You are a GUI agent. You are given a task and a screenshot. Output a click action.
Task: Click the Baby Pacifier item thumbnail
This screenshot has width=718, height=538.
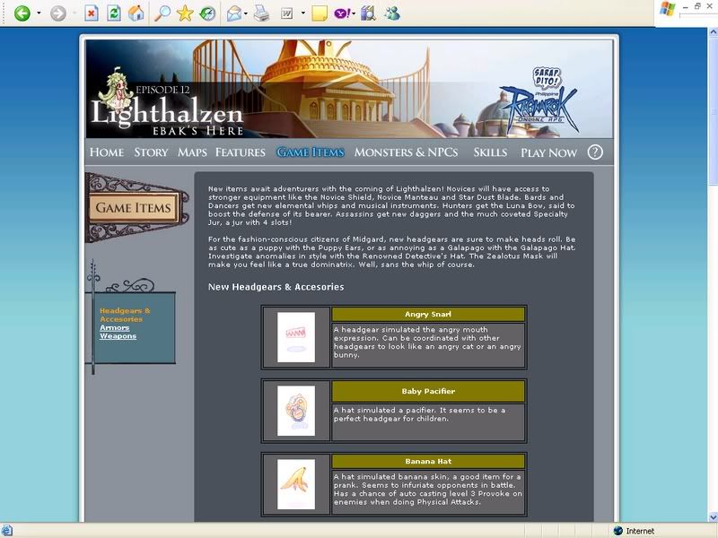[x=296, y=411]
